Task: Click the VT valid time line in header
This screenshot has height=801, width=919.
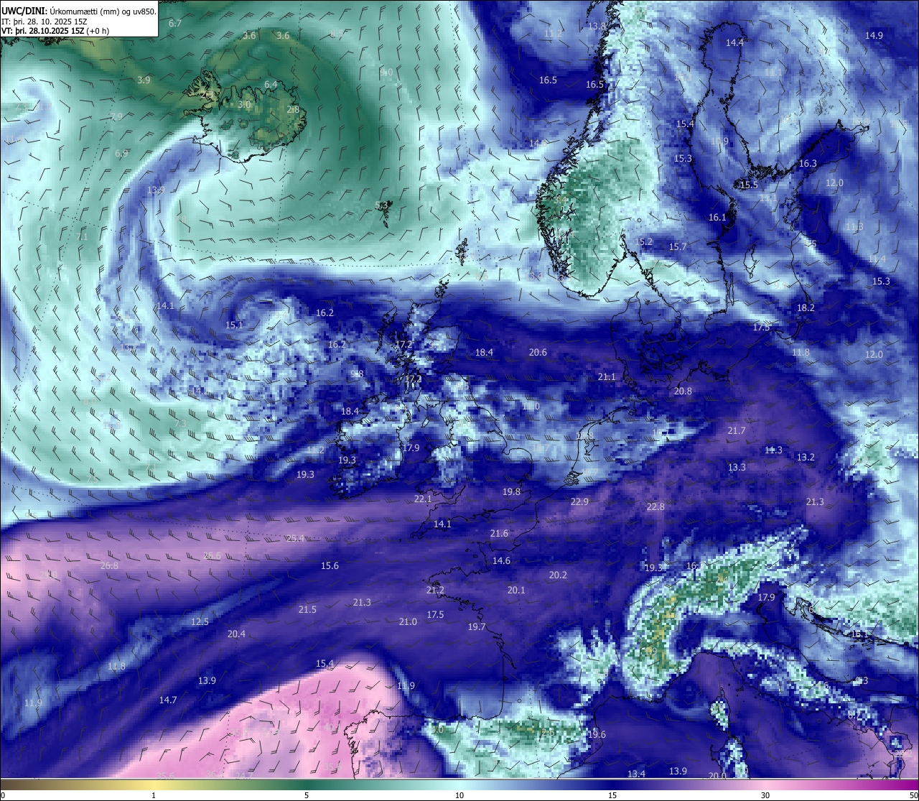Action: (55, 31)
